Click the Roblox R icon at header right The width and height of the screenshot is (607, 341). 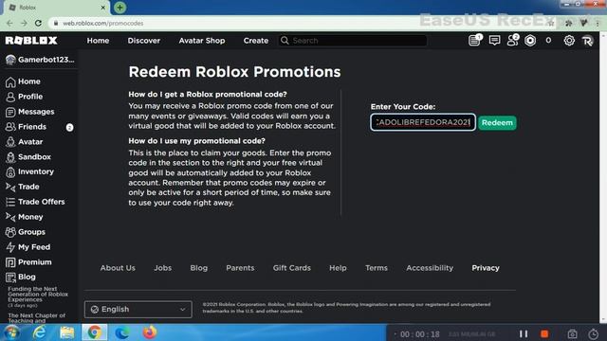click(x=587, y=41)
